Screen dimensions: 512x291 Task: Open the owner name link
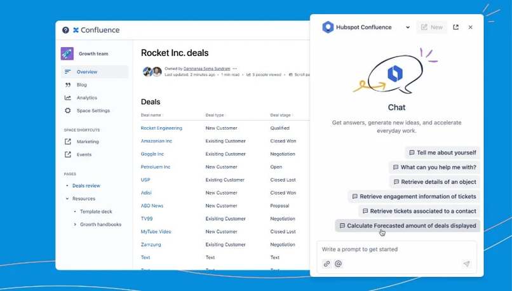pyautogui.click(x=206, y=69)
